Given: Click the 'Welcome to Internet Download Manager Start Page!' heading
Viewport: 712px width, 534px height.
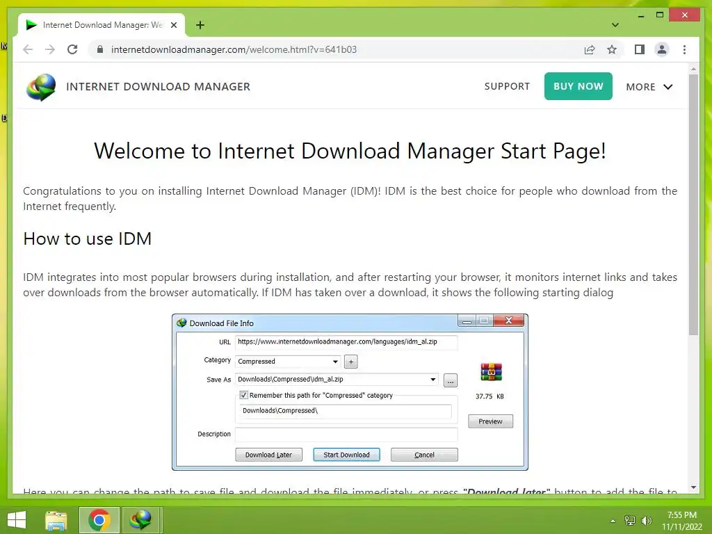Looking at the screenshot, I should click(x=350, y=151).
